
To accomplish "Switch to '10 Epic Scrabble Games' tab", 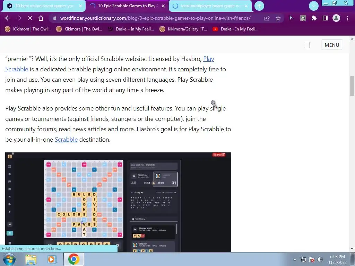I will click(127, 6).
